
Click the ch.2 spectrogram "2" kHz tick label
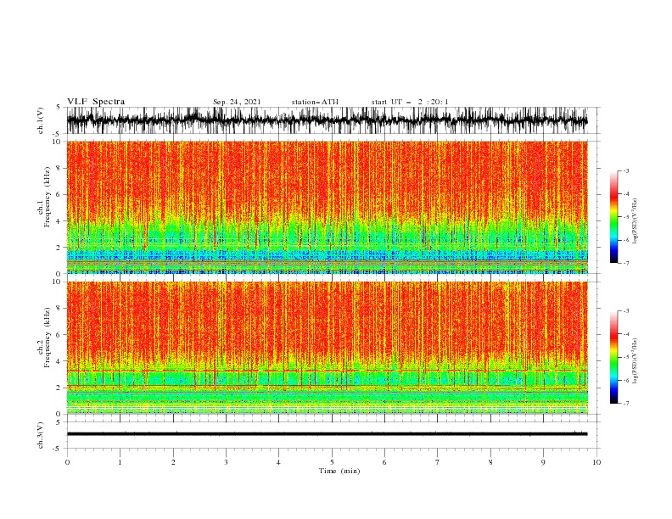pos(59,388)
